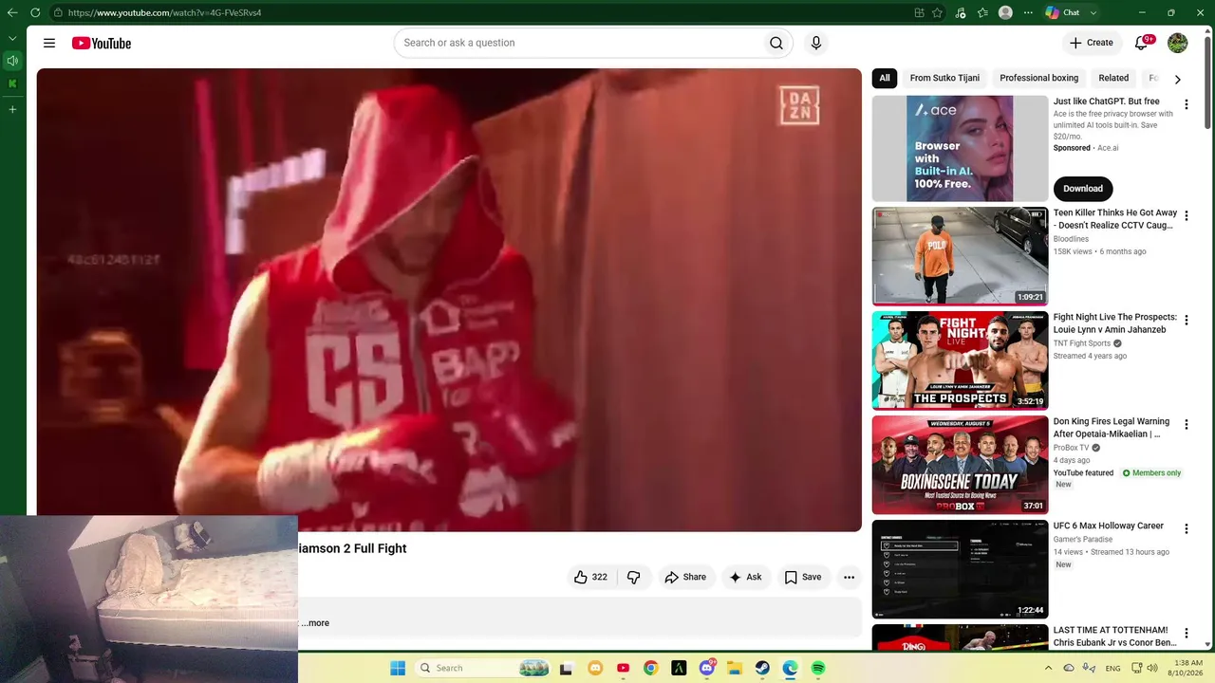Viewport: 1215px width, 683px height.
Task: Open options for Last Time at Tottenham
Action: (x=1186, y=634)
